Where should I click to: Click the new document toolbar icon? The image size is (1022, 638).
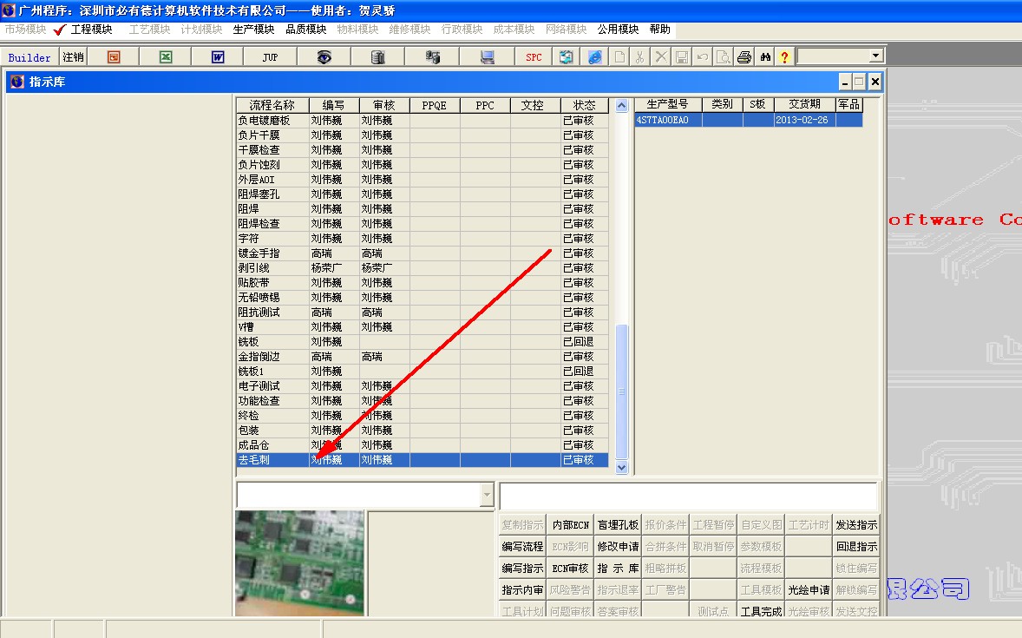619,57
